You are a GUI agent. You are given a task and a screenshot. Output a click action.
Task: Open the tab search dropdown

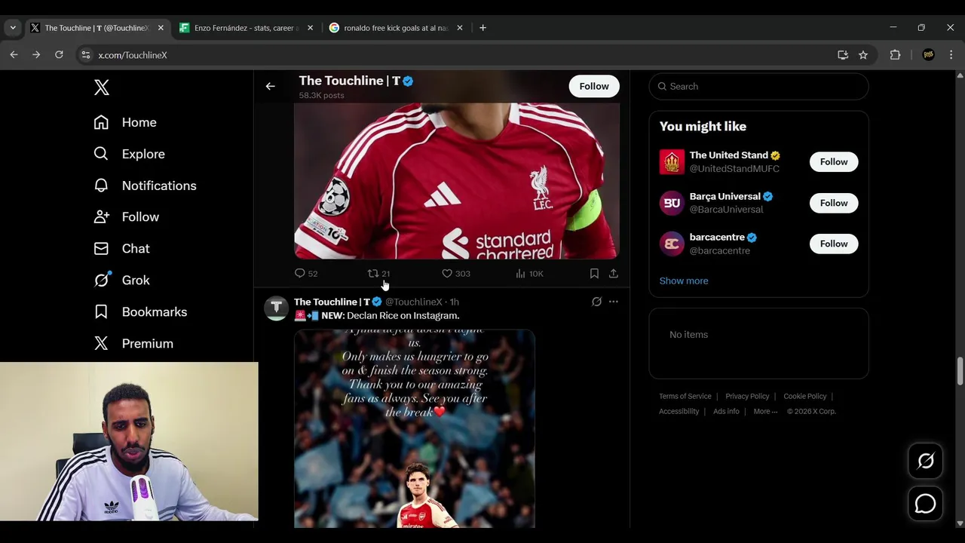click(13, 28)
